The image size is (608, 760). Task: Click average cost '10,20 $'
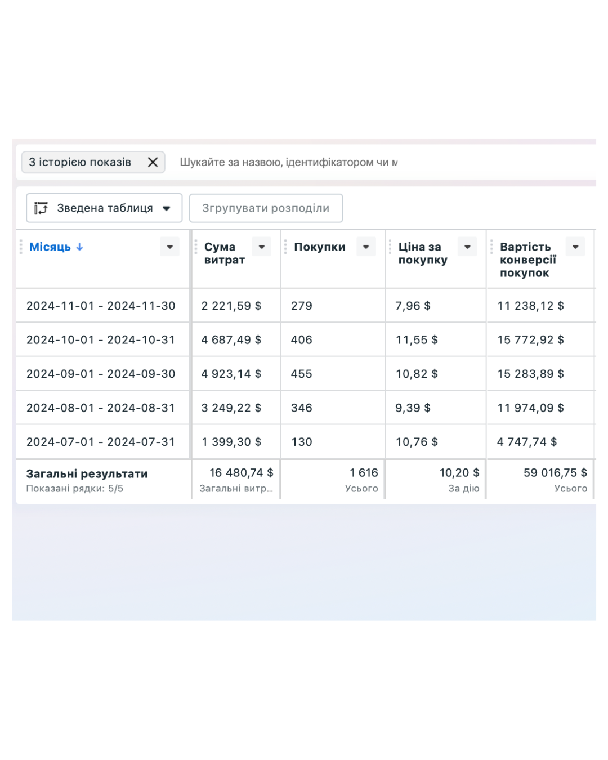click(x=459, y=473)
